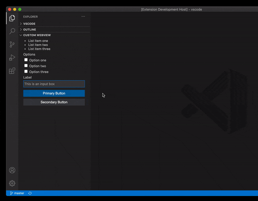Select the Source Control icon

tap(12, 44)
